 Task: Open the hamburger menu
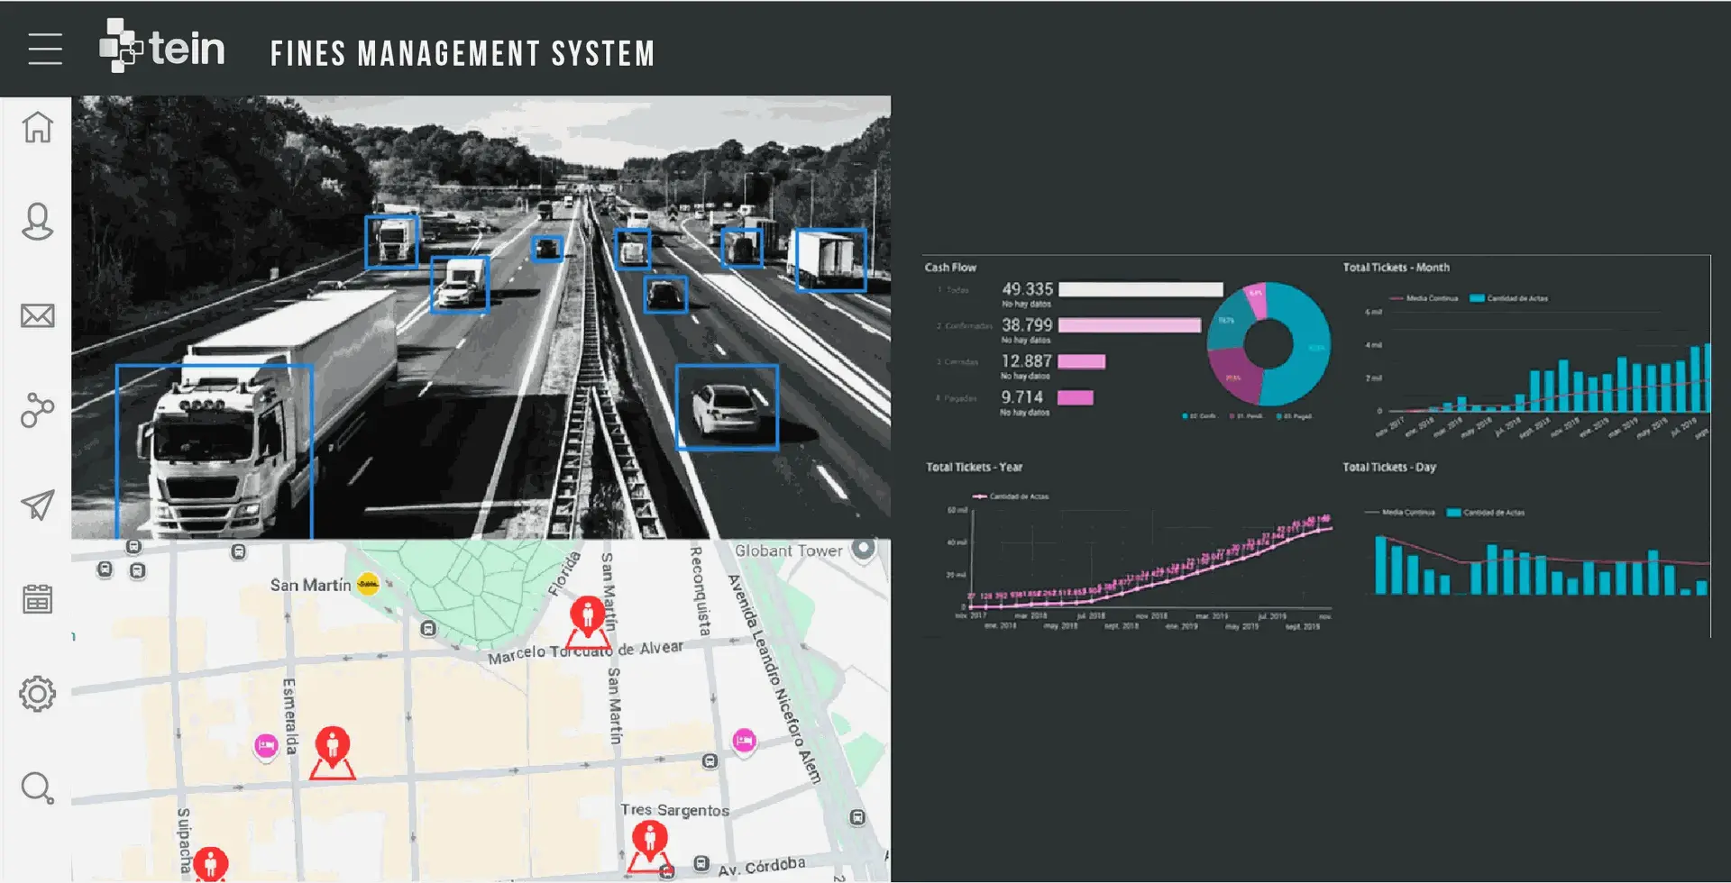[x=45, y=49]
